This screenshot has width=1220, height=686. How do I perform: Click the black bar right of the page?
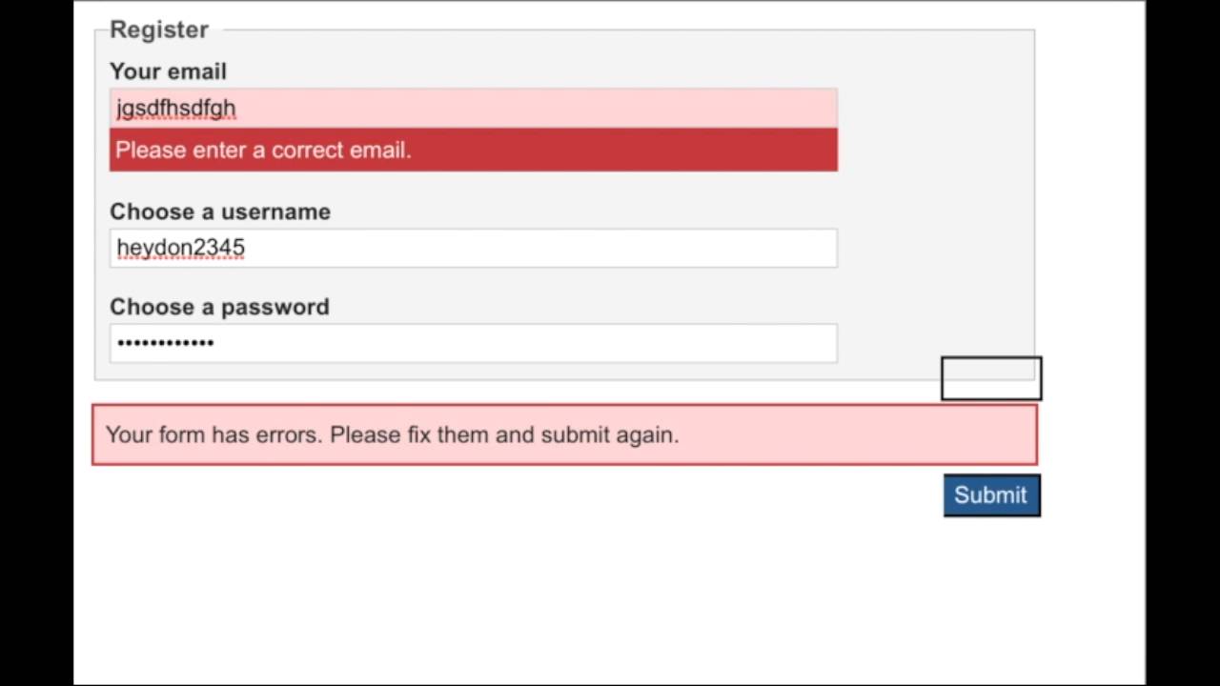(1182, 343)
